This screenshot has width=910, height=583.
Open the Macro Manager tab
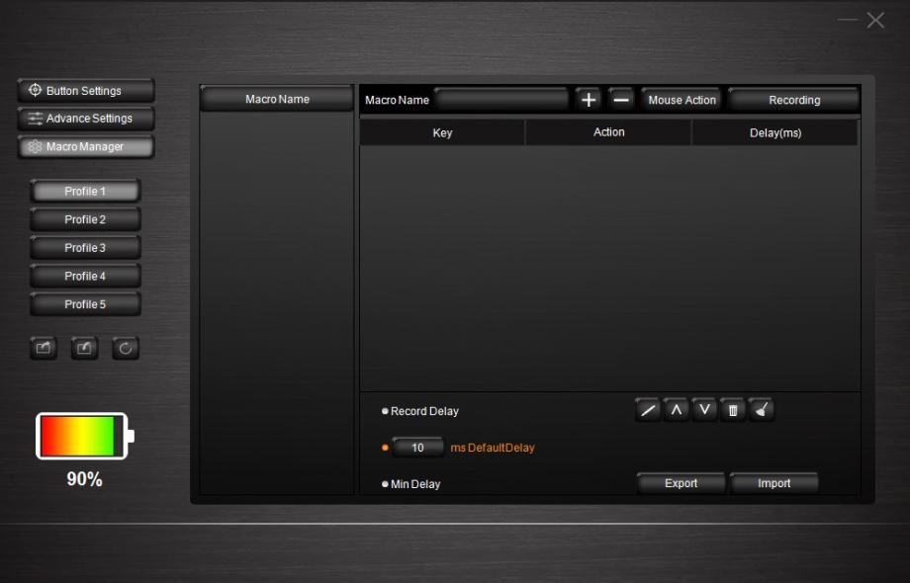coord(86,146)
